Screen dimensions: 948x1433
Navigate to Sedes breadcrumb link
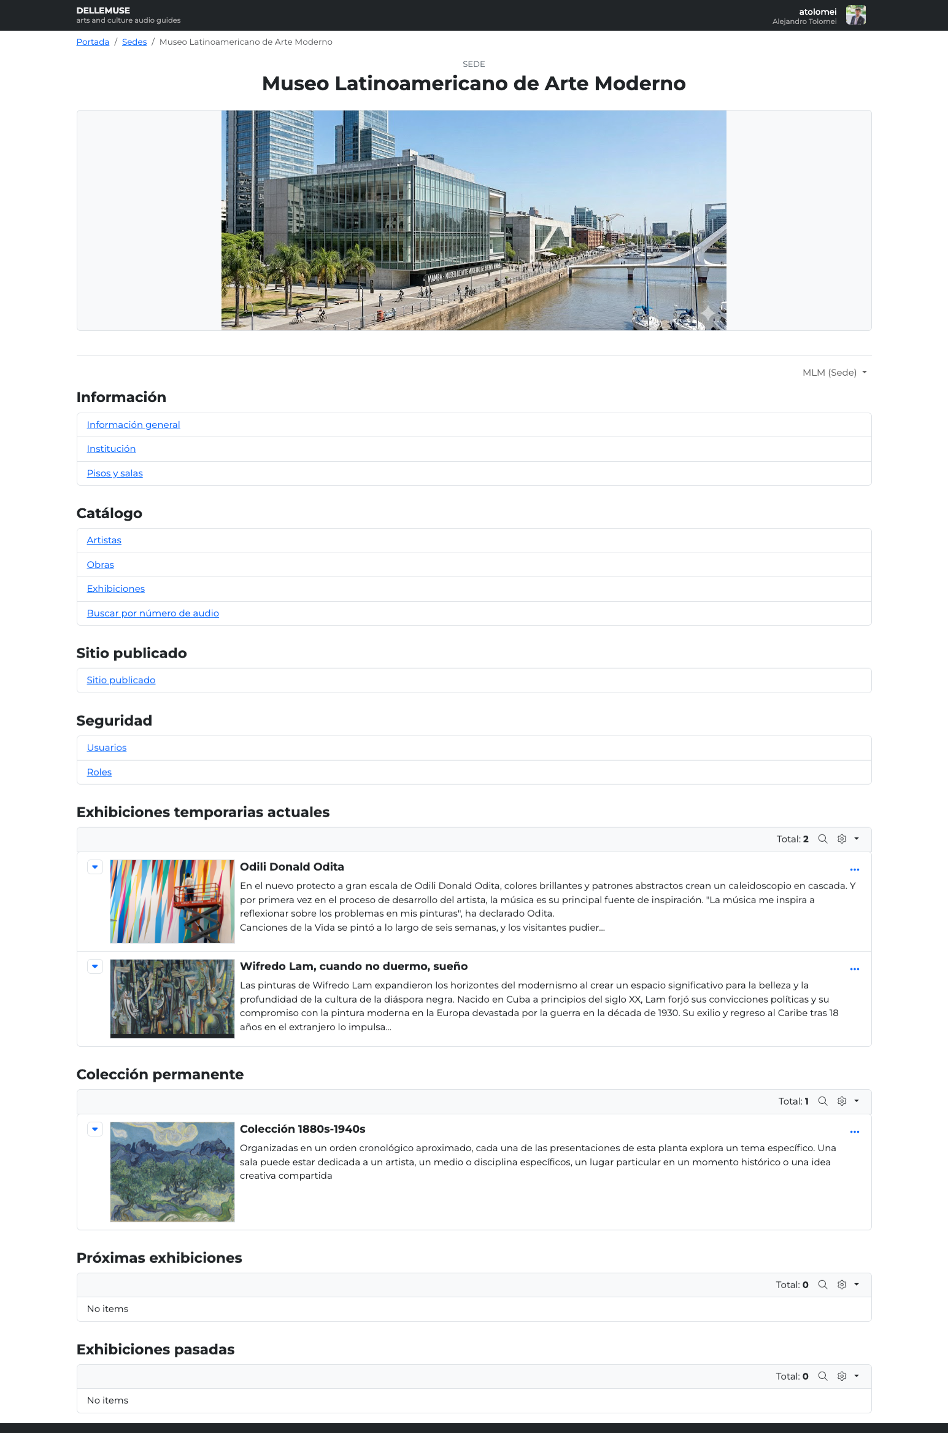click(134, 42)
